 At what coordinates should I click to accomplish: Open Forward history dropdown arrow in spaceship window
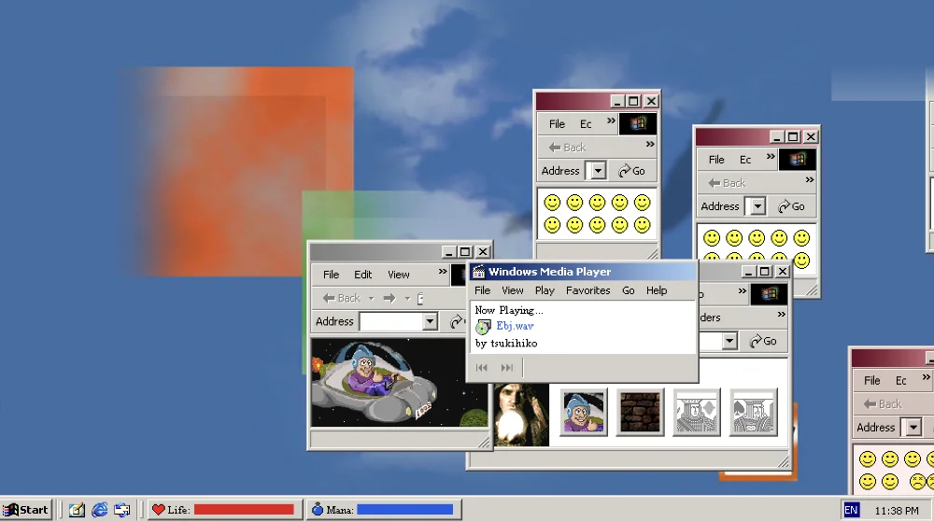coord(408,298)
